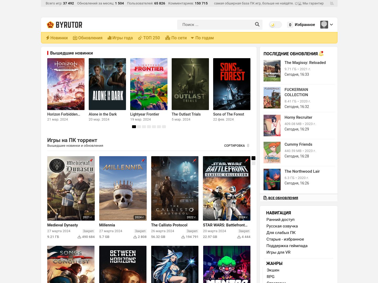
Task: Switch to the black grid view toggle
Action: (253, 158)
